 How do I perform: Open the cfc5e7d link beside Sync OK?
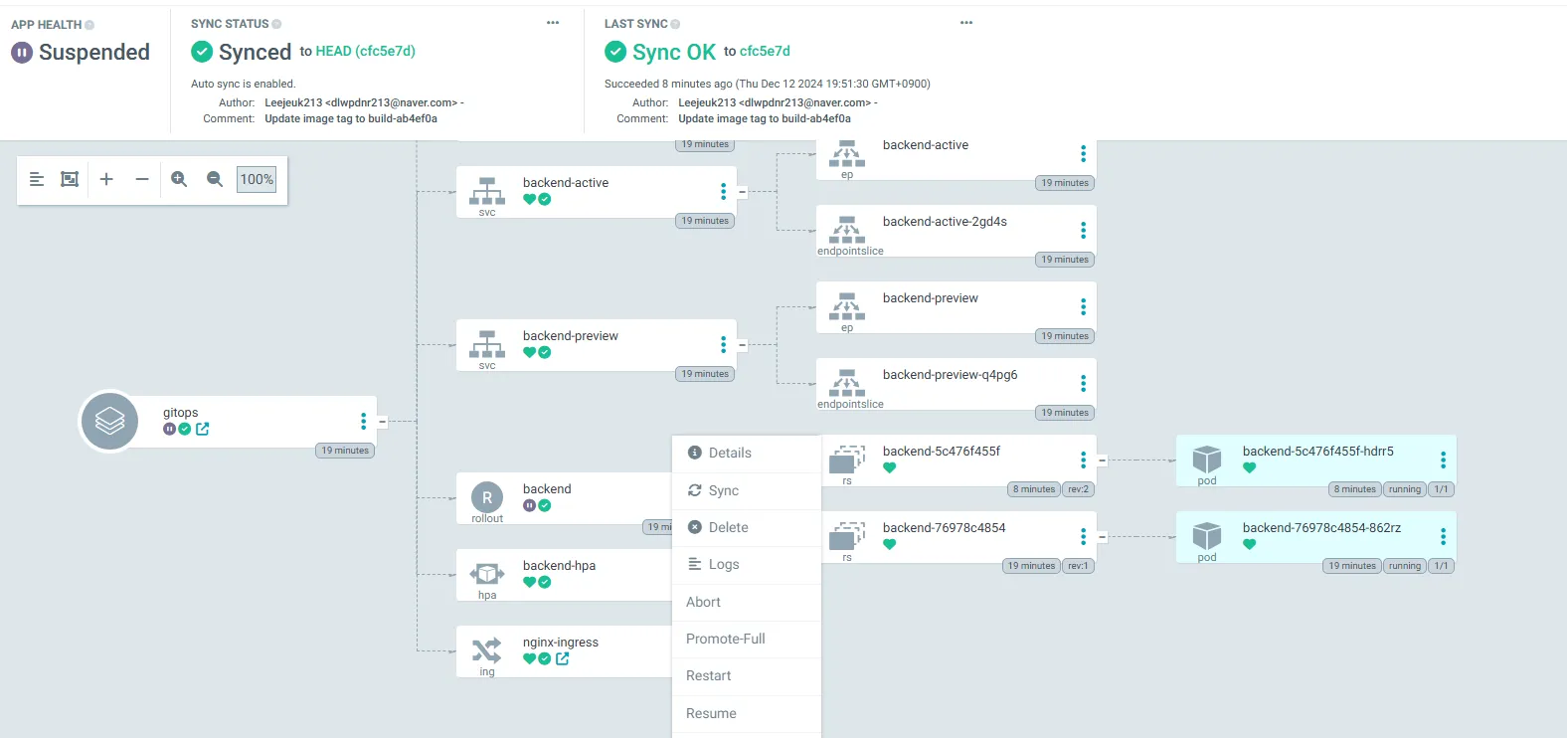[x=765, y=51]
